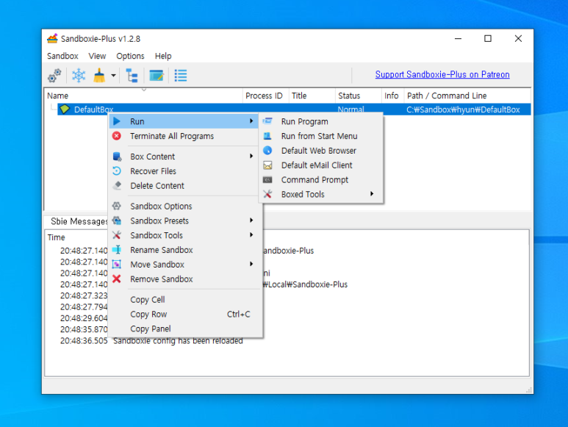
Task: Open the View menu
Action: pos(97,56)
